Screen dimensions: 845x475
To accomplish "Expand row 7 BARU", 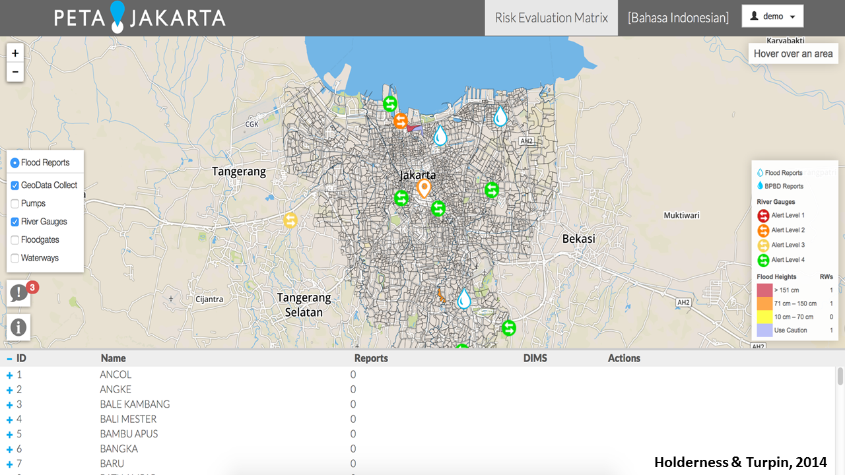I will [x=9, y=464].
